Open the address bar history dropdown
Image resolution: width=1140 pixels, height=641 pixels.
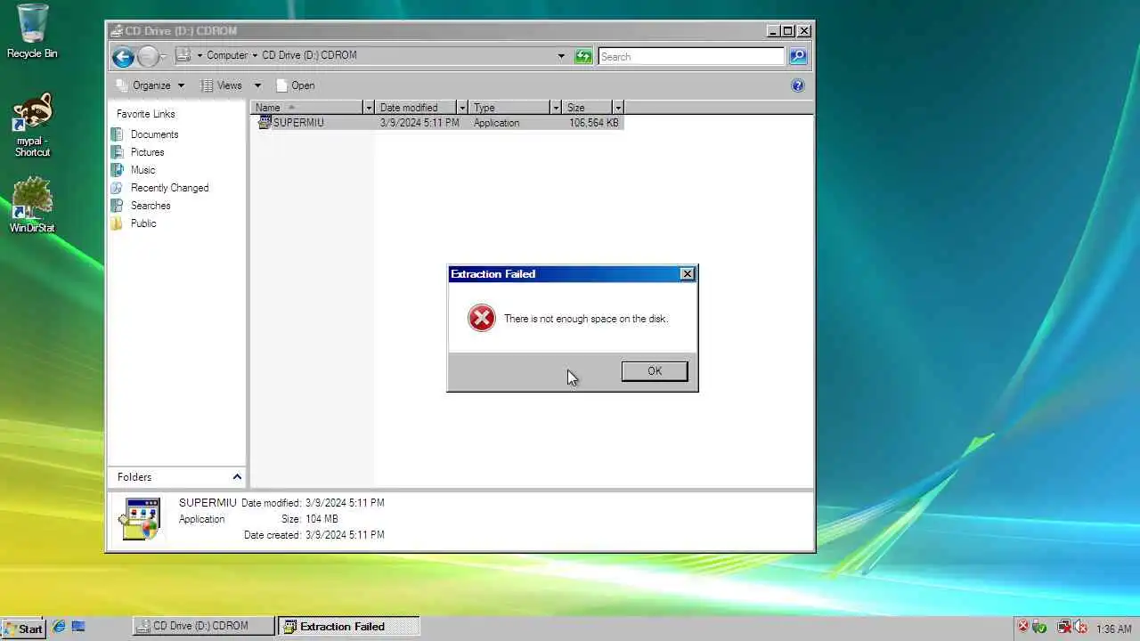pyautogui.click(x=561, y=56)
